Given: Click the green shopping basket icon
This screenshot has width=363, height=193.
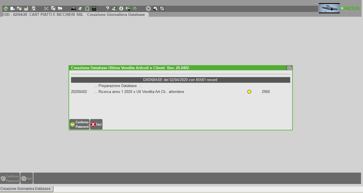Looking at the screenshot, I should coord(135,9).
